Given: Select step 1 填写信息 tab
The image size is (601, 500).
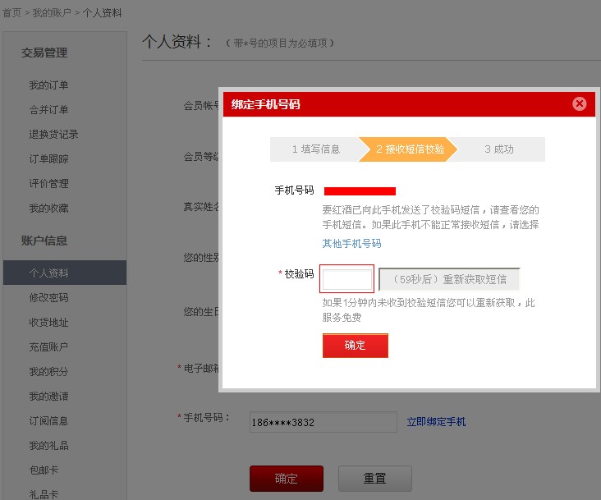Looking at the screenshot, I should click(315, 149).
